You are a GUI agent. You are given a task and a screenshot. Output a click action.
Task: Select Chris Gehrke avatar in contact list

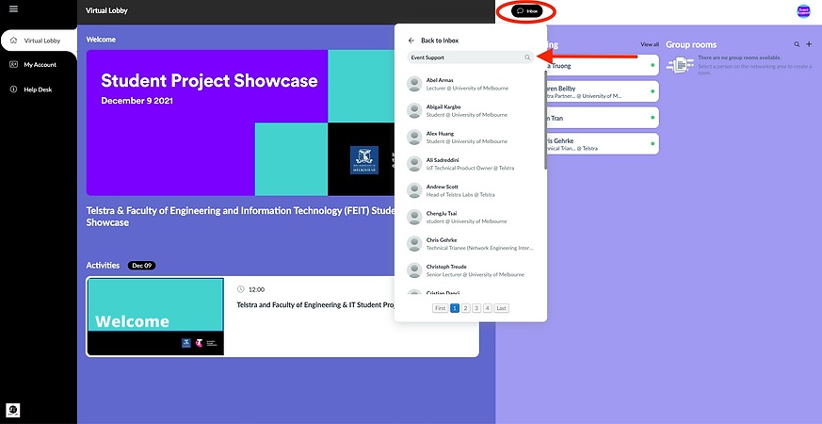414,243
